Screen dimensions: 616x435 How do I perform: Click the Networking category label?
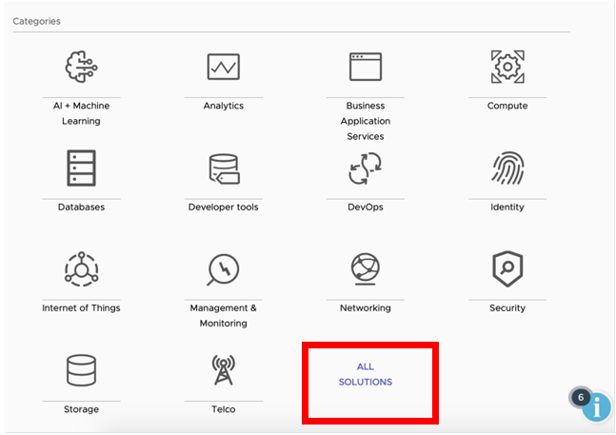pos(366,307)
